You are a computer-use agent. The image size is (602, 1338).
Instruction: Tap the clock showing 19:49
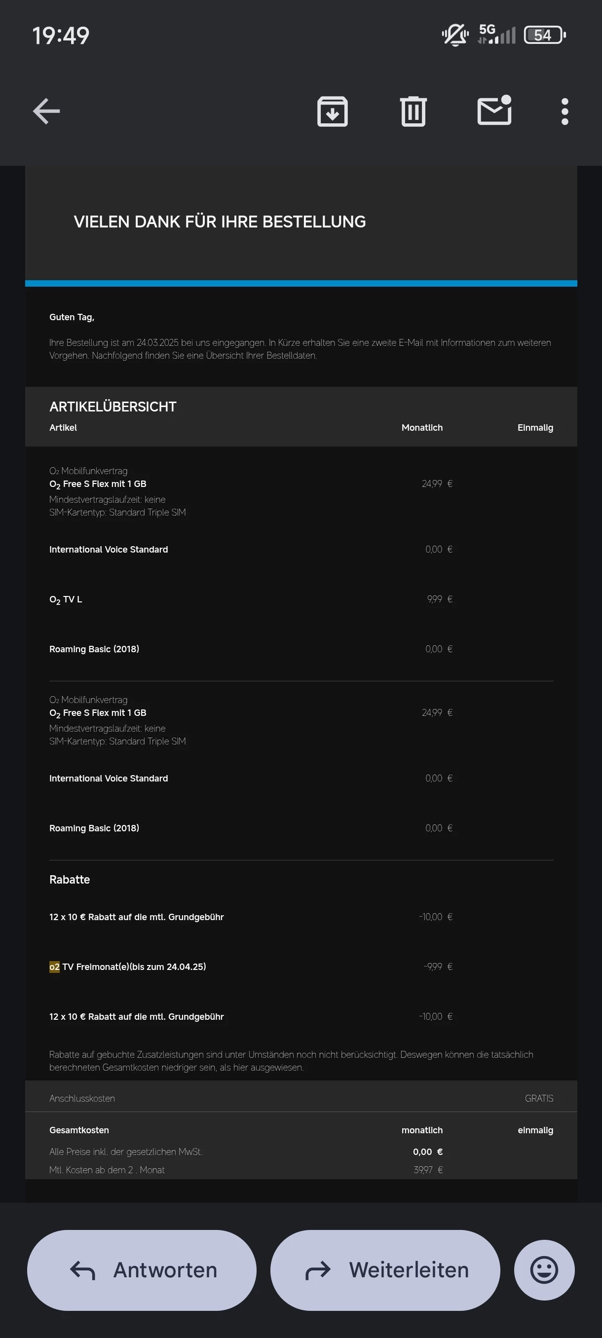click(61, 36)
